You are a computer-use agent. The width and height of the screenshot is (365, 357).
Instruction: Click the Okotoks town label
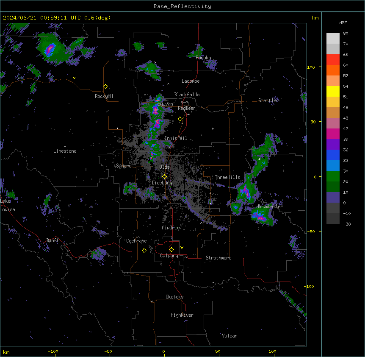click(x=174, y=297)
